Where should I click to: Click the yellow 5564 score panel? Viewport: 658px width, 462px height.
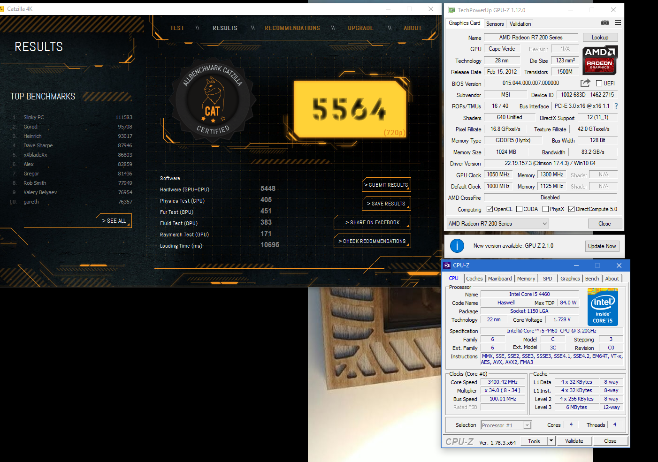pos(350,110)
